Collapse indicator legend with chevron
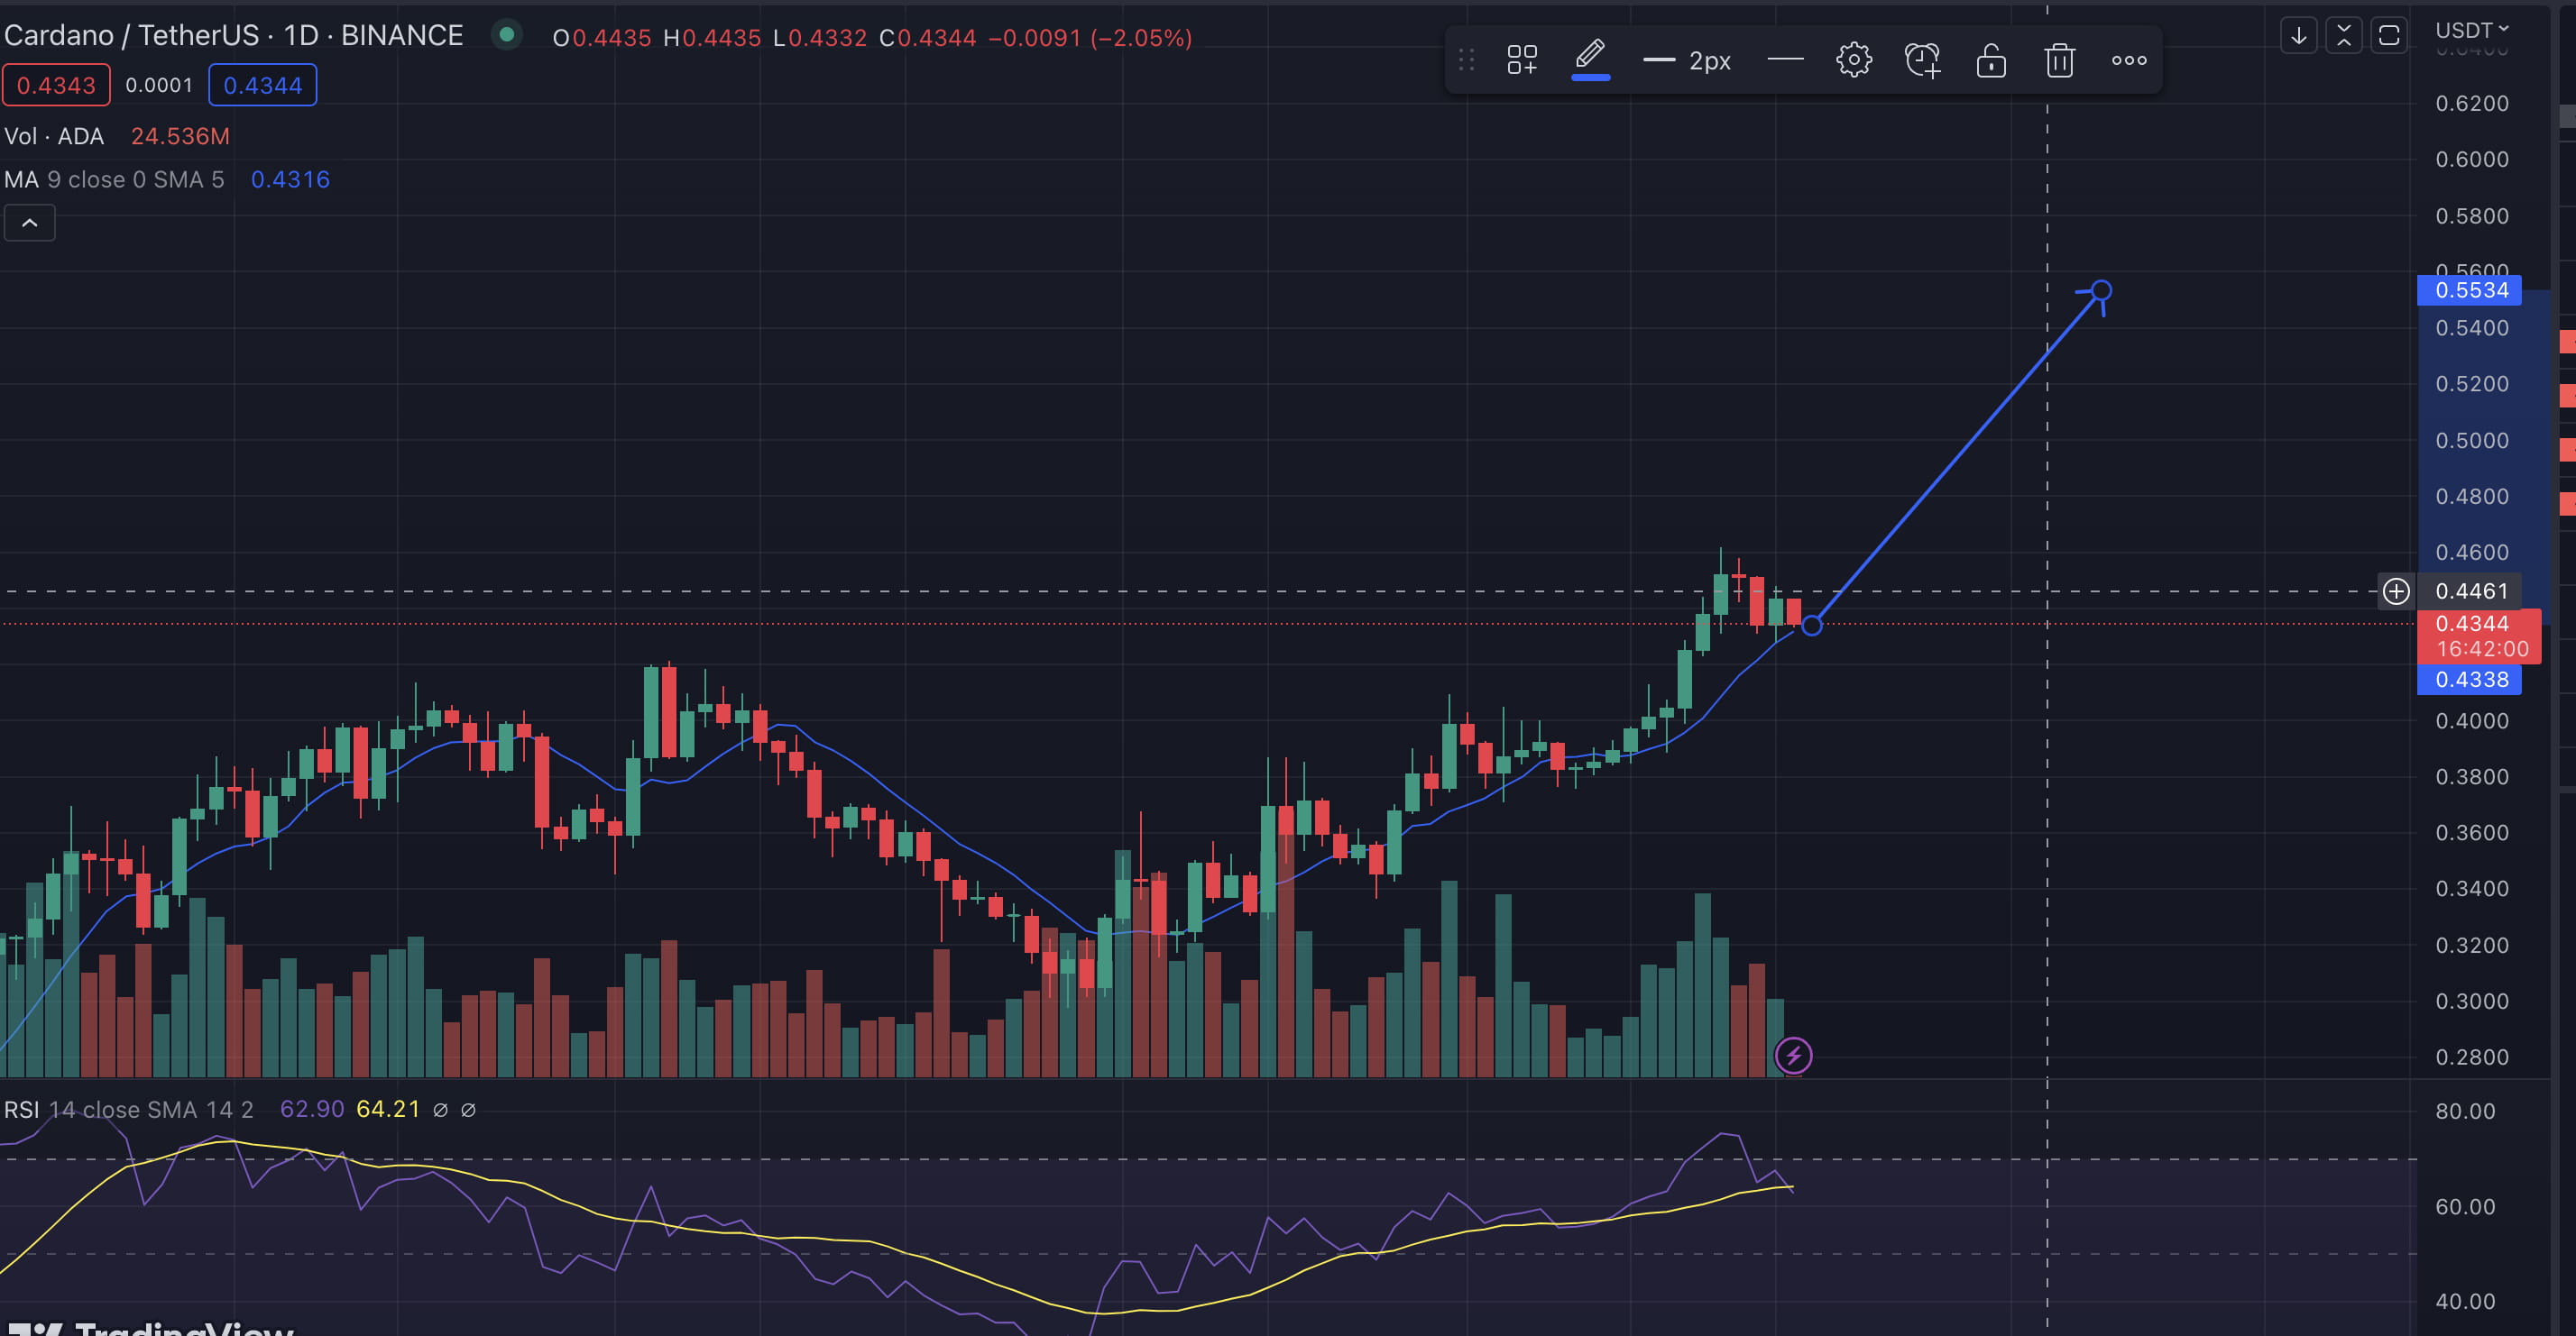The width and height of the screenshot is (2576, 1336). pos(30,223)
